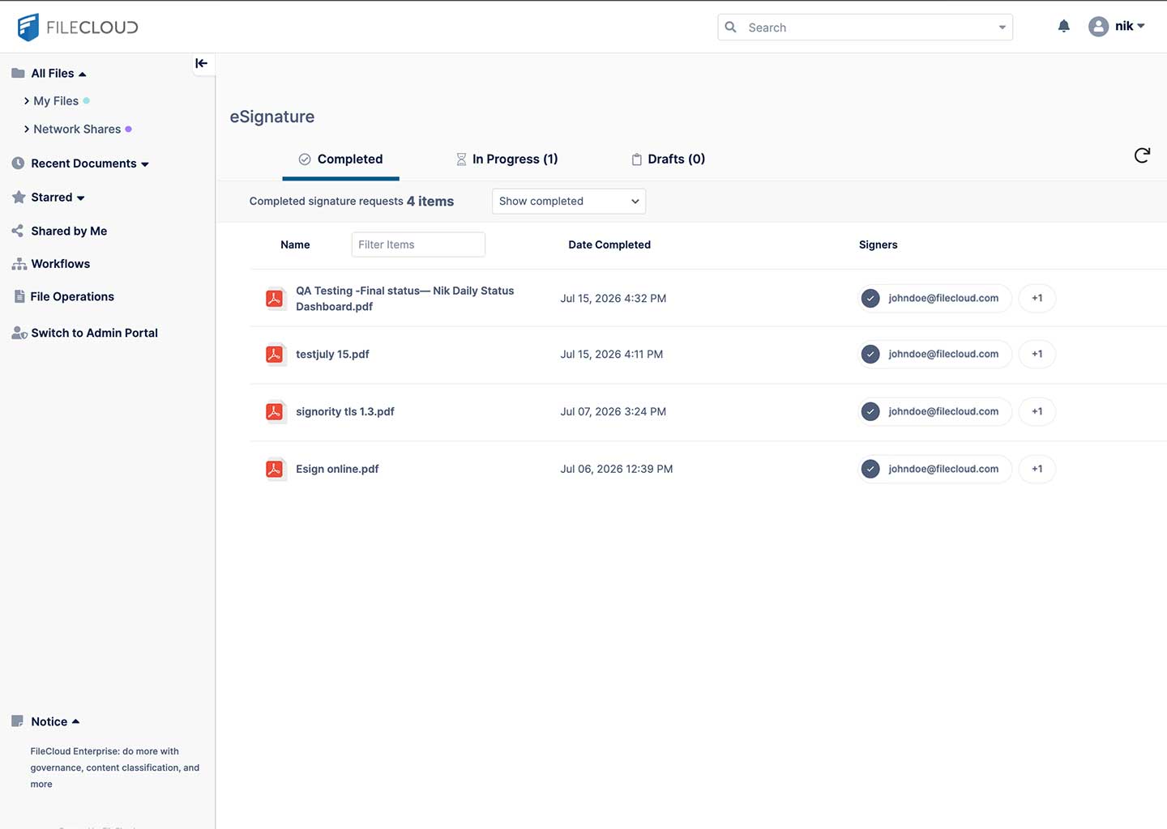Sort by the Name column header
Image resolution: width=1167 pixels, height=829 pixels.
295,244
